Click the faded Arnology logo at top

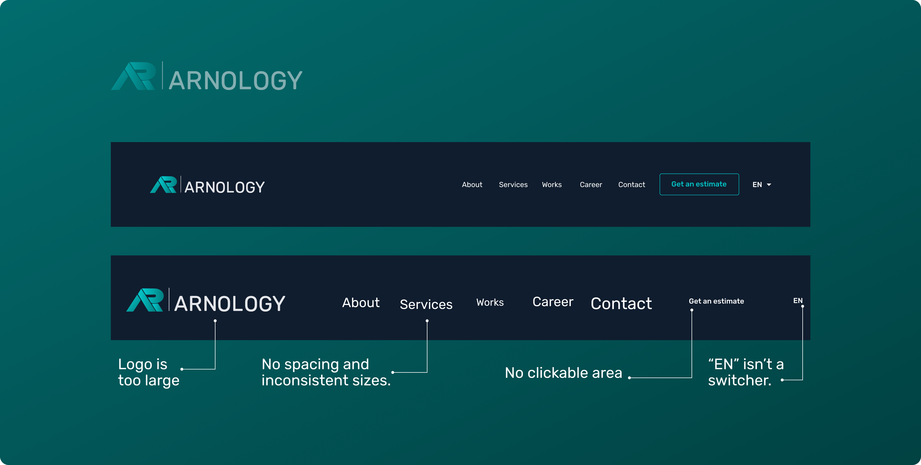click(x=207, y=76)
